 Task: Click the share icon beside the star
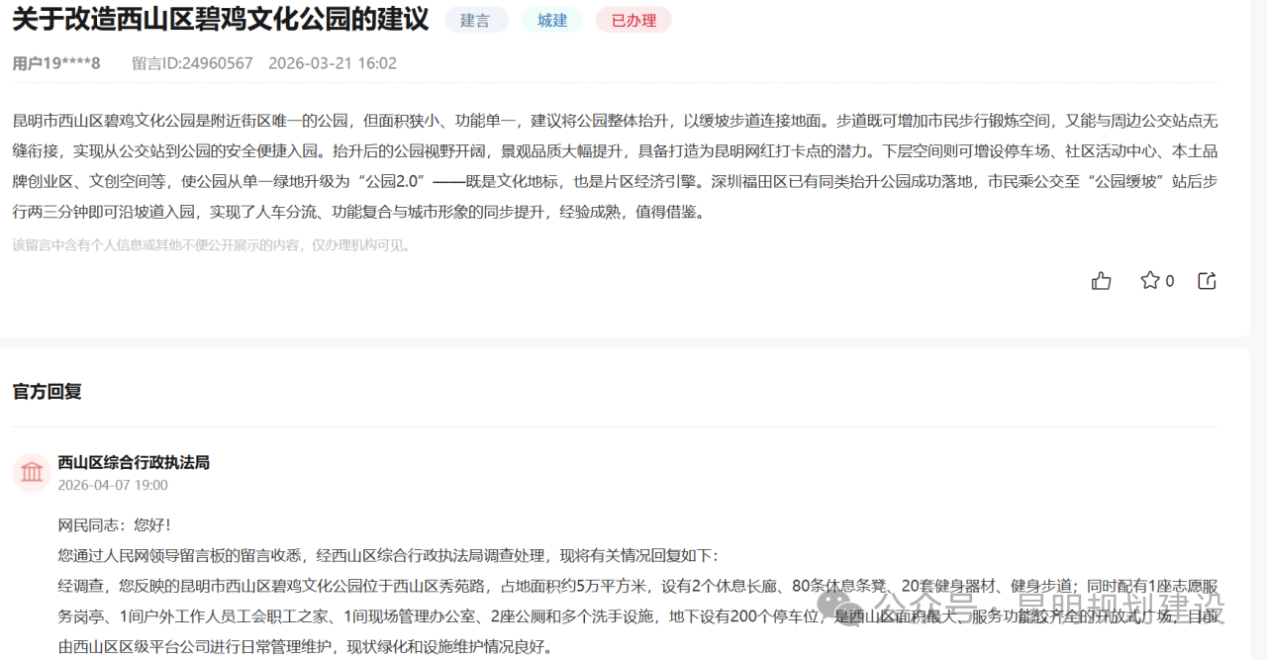pos(1207,281)
